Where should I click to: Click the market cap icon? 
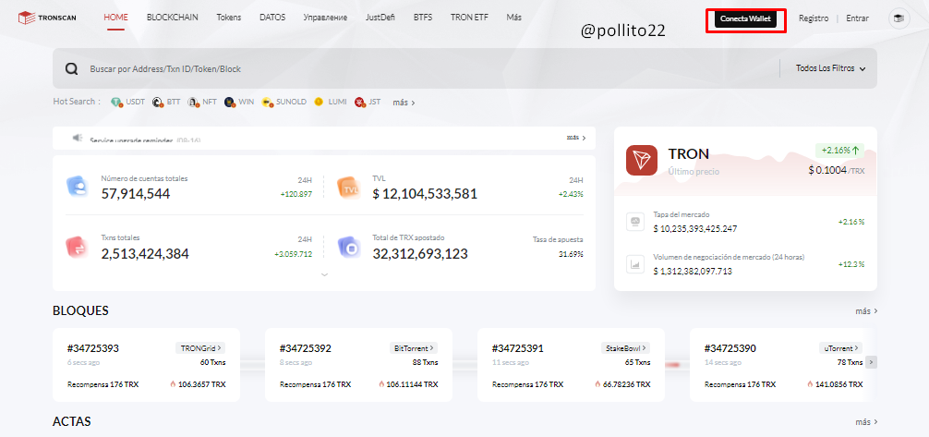(x=635, y=222)
